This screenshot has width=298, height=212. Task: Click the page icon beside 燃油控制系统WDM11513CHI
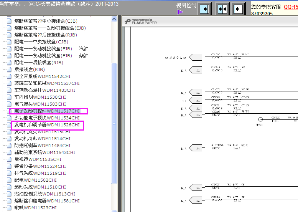[9, 194]
